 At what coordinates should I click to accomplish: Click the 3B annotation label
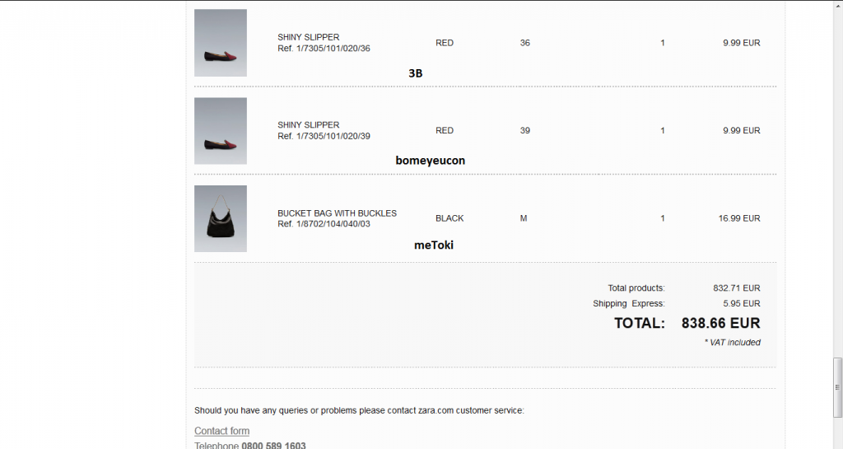pyautogui.click(x=415, y=73)
